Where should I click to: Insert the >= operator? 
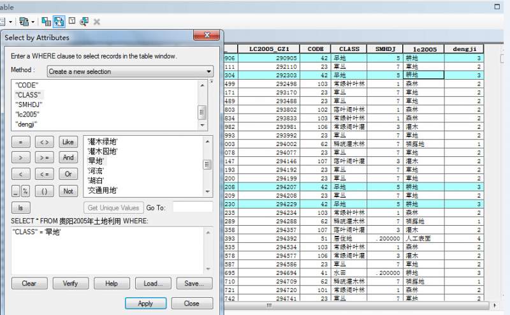(x=44, y=157)
